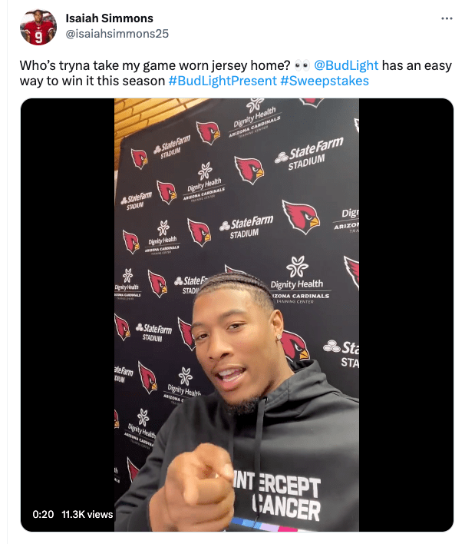Click the 11.3K views counter
465x544 pixels.
[87, 514]
